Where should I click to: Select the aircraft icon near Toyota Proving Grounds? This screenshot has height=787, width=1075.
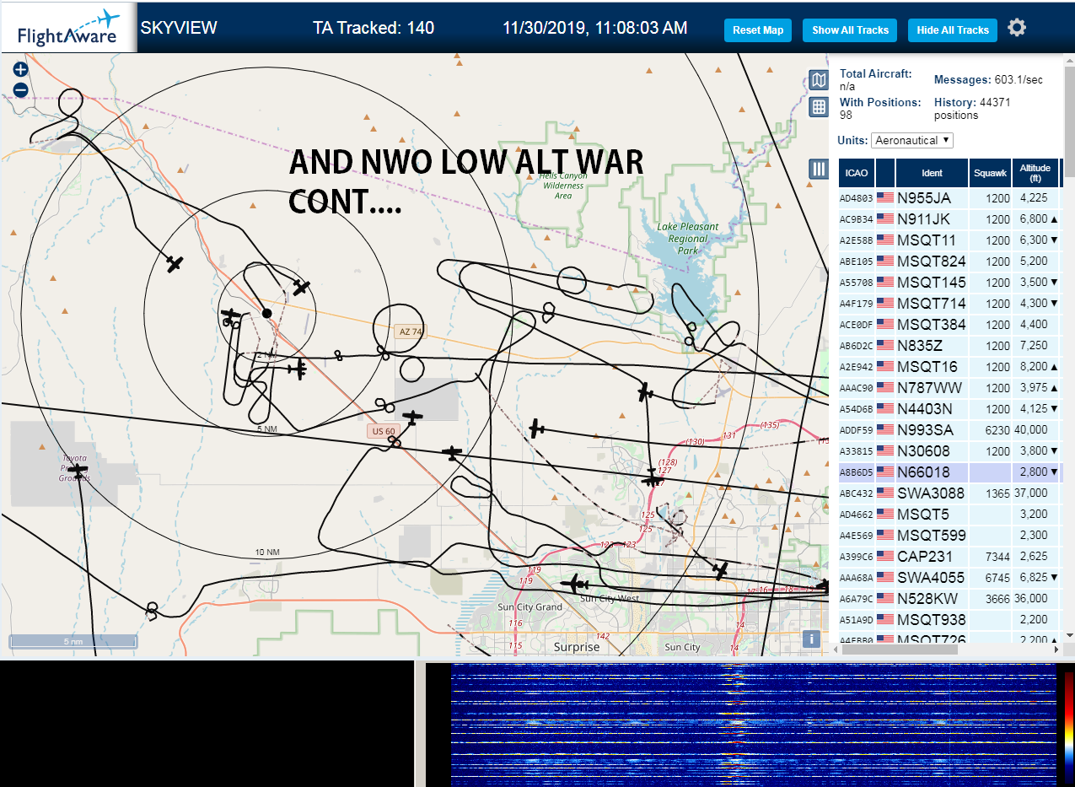pos(78,469)
